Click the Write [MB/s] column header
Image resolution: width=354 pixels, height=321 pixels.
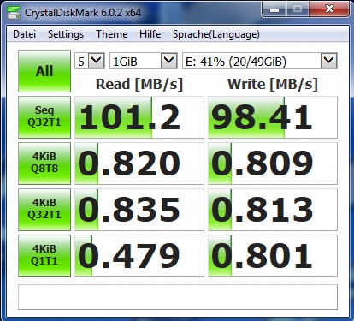273,84
